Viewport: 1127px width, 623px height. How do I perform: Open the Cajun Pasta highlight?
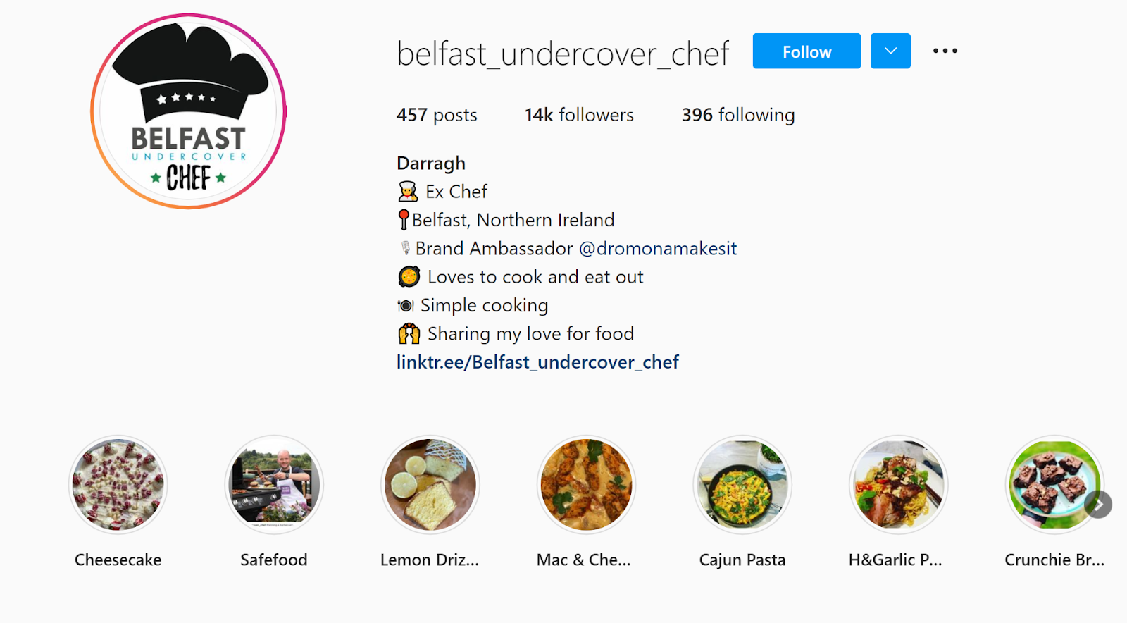(742, 485)
